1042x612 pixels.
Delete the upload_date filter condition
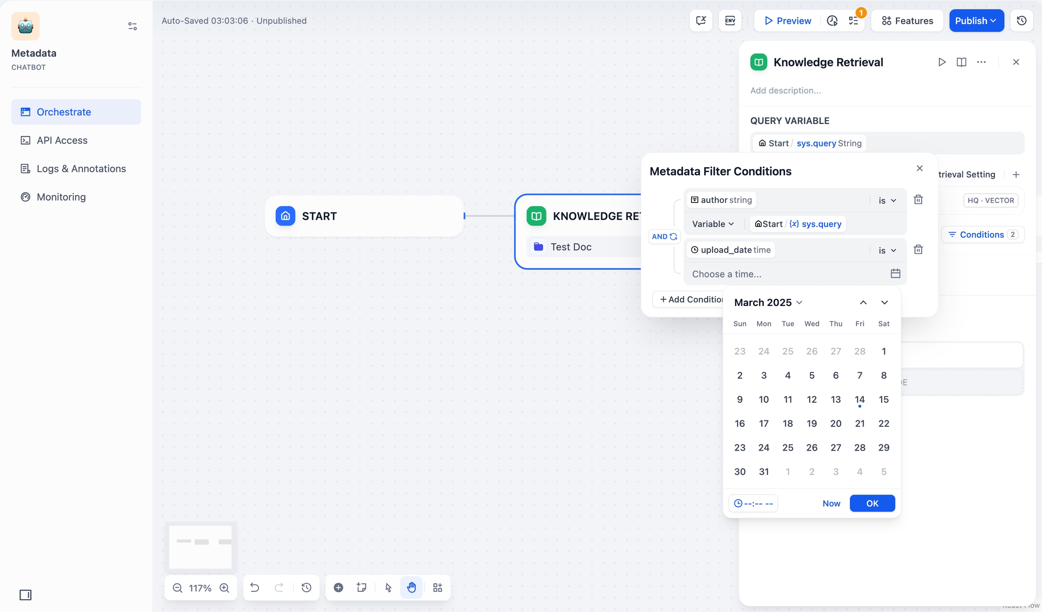(918, 250)
